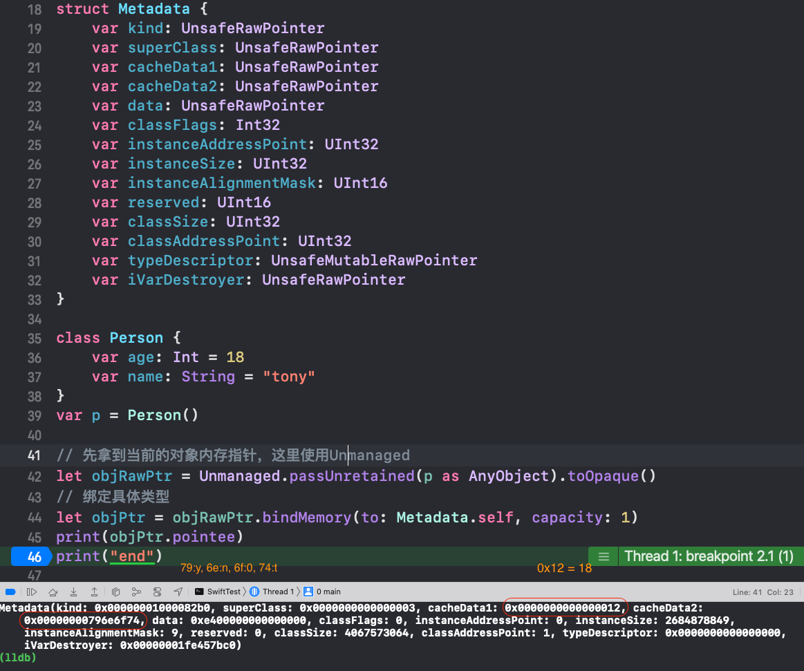Open the Debug Memory Graph icon
This screenshot has height=671, width=804.
(136, 592)
